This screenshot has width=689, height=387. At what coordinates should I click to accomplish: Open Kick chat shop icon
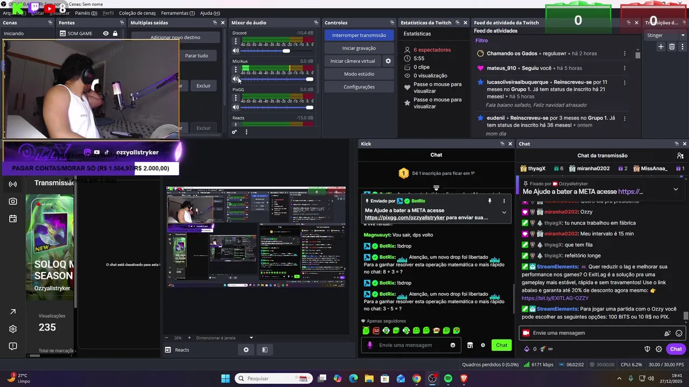tap(470, 345)
